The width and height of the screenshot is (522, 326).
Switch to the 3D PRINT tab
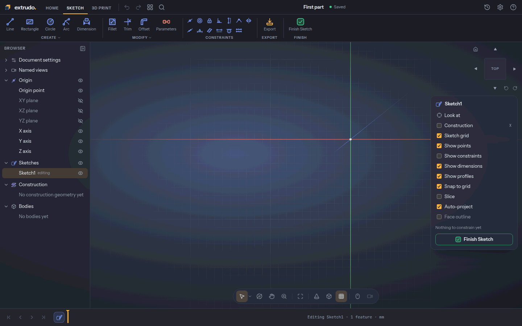[x=101, y=8]
